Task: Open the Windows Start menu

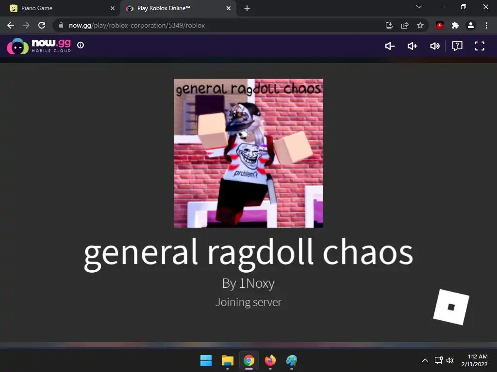Action: click(206, 360)
